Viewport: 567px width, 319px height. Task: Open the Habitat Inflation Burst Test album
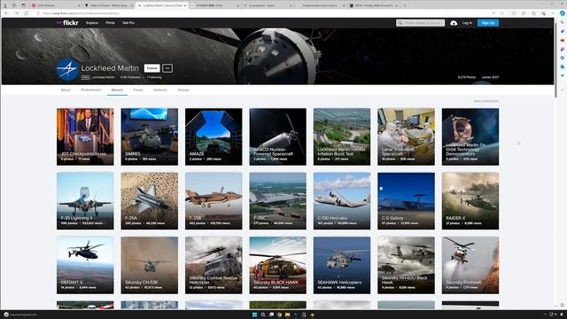click(x=342, y=136)
